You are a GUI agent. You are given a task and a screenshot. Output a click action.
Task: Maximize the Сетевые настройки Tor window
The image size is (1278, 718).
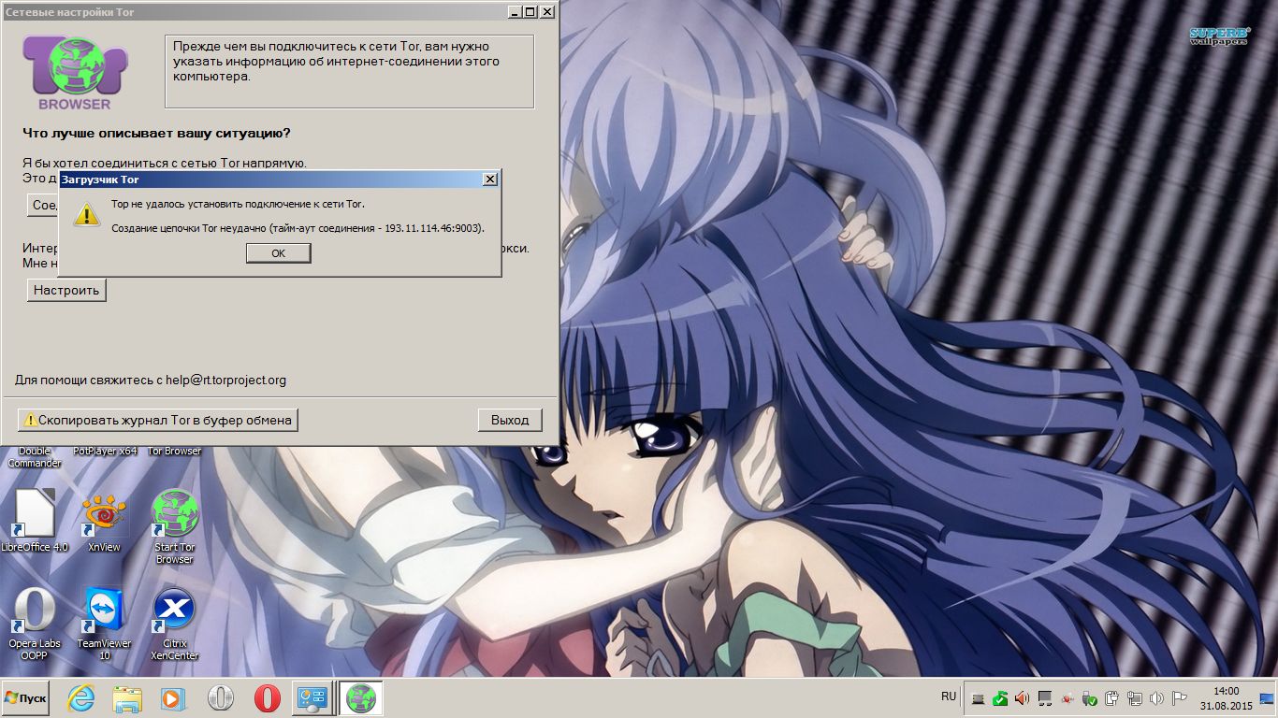(530, 11)
